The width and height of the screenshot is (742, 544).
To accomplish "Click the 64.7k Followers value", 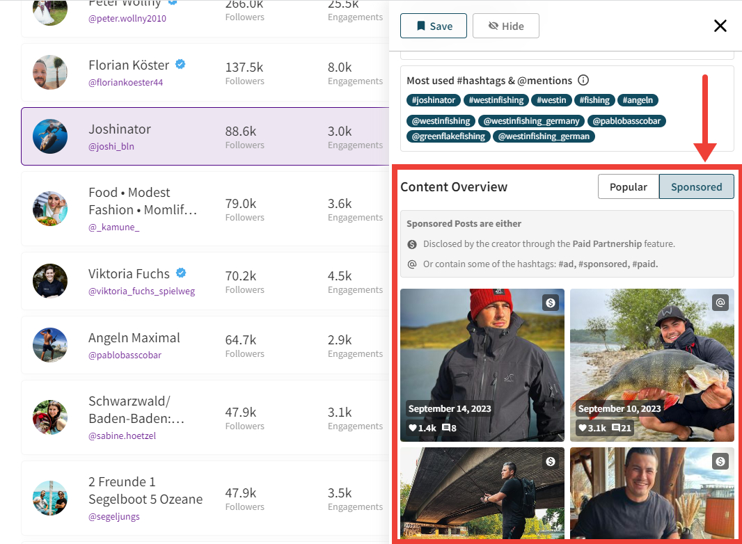I will click(x=241, y=339).
